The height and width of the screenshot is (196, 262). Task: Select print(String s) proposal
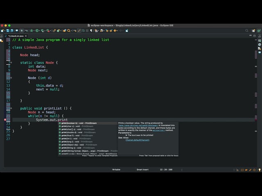pos(88,148)
